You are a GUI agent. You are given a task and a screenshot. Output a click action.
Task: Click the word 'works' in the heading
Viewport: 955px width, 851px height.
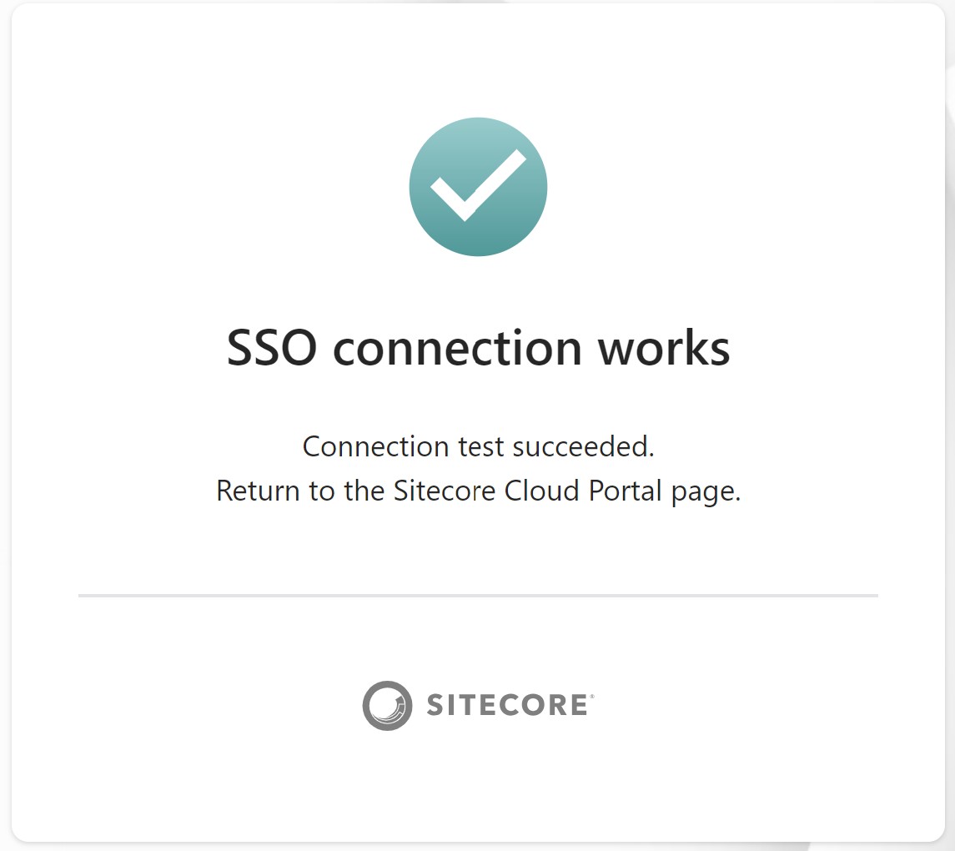click(x=664, y=348)
